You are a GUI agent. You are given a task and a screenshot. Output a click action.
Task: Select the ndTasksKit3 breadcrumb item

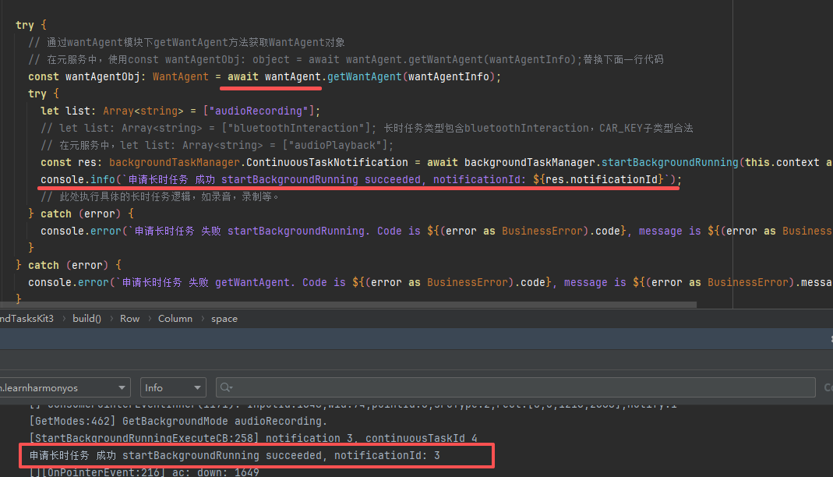26,319
